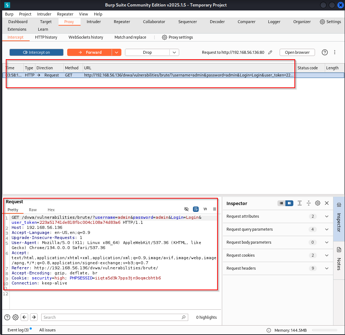This screenshot has height=335, width=345.
Task: Click the request Search input field
Action: (115, 317)
